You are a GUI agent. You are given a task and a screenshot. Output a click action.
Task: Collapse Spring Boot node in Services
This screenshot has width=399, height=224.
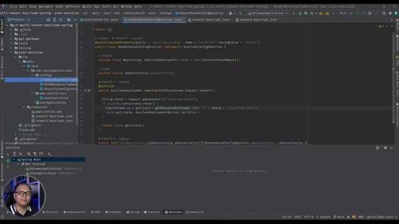(14, 159)
